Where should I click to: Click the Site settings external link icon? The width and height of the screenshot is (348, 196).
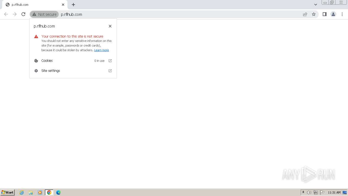click(110, 71)
